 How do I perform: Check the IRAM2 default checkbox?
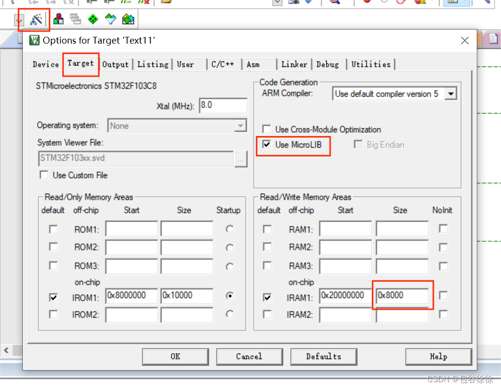267,314
